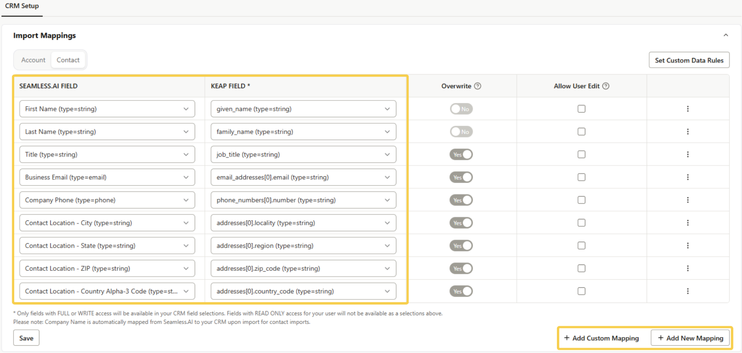This screenshot has height=353, width=742.
Task: Toggle Overwrite for Last Name row
Action: tap(461, 132)
